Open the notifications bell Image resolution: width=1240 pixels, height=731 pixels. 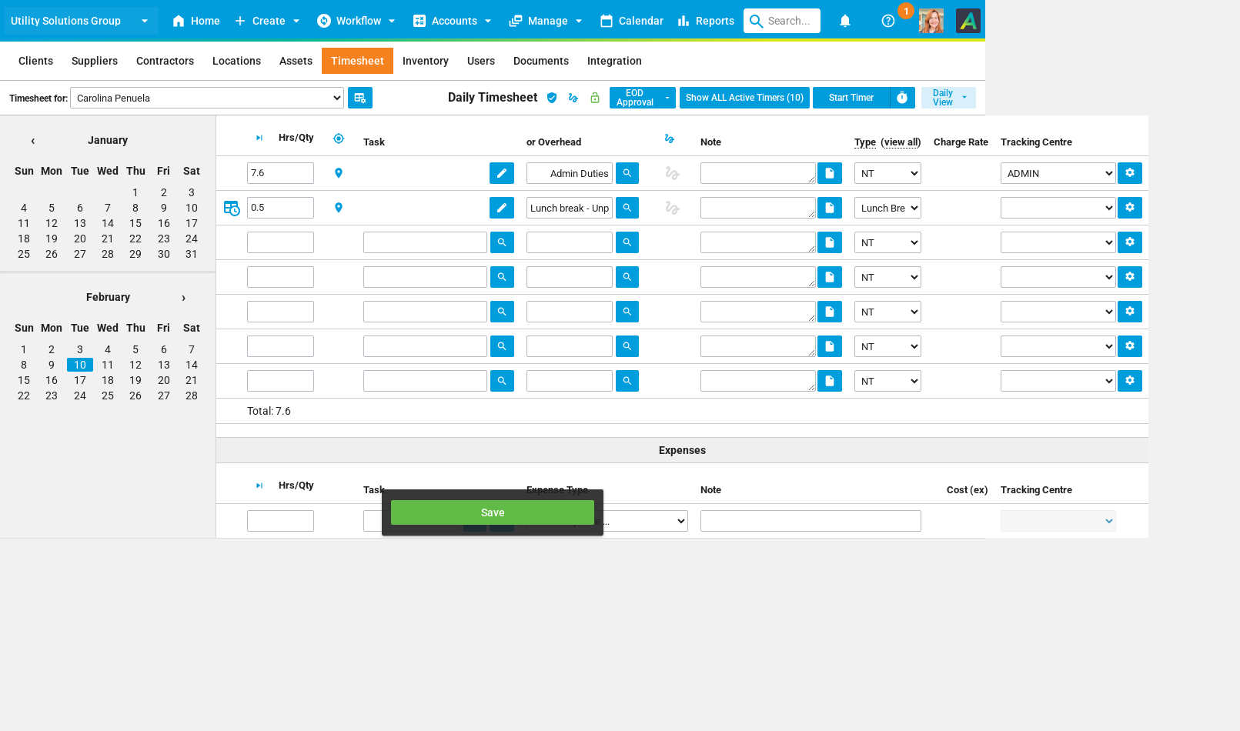844,21
